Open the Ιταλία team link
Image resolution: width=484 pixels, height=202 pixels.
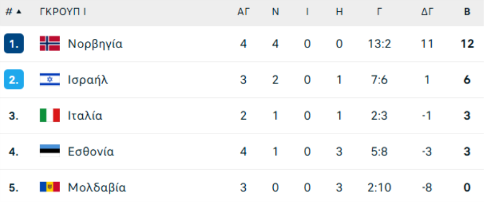tap(85, 116)
